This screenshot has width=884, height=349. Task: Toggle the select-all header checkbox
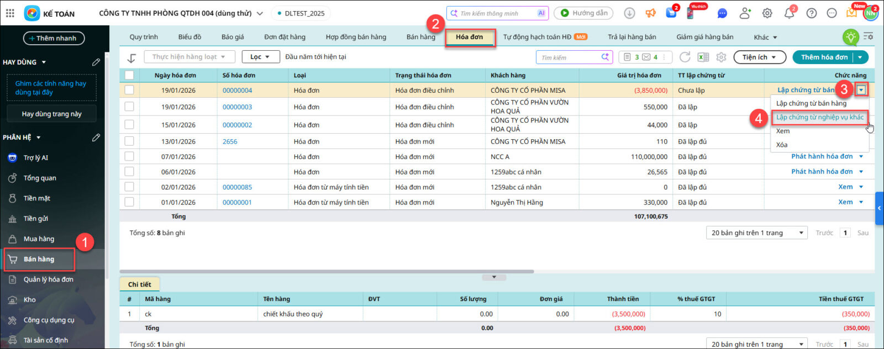click(129, 75)
